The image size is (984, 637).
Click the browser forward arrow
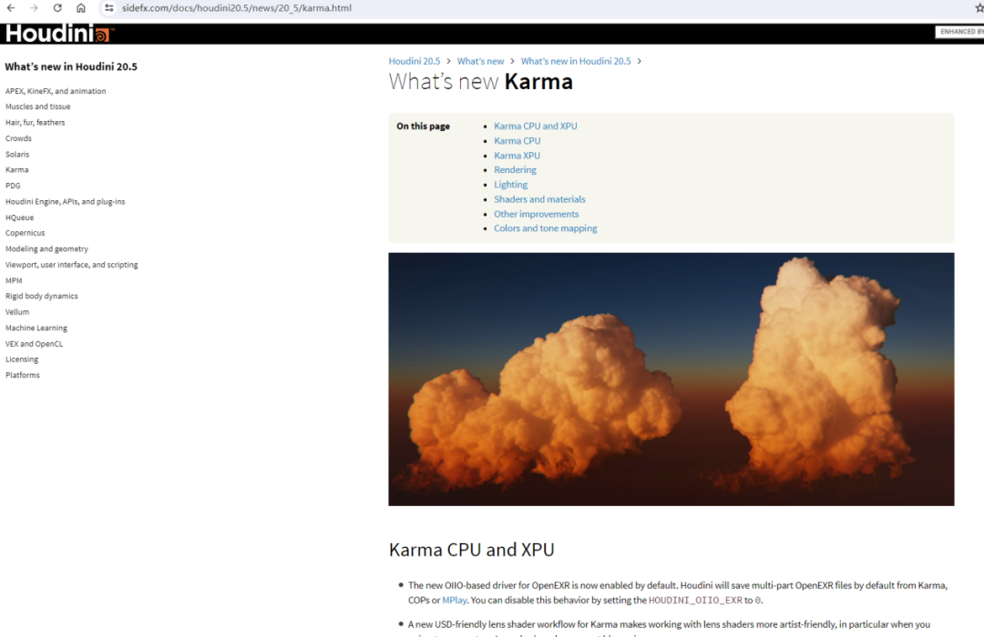34,8
